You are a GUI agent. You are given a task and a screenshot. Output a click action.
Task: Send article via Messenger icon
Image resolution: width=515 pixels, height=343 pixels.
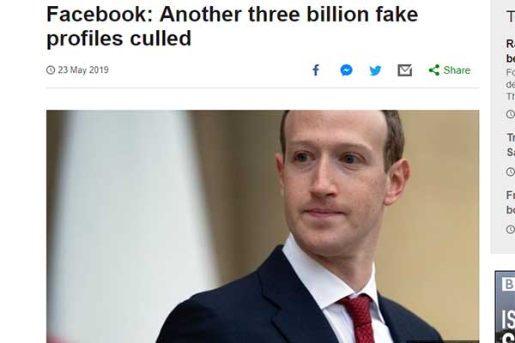tap(346, 70)
